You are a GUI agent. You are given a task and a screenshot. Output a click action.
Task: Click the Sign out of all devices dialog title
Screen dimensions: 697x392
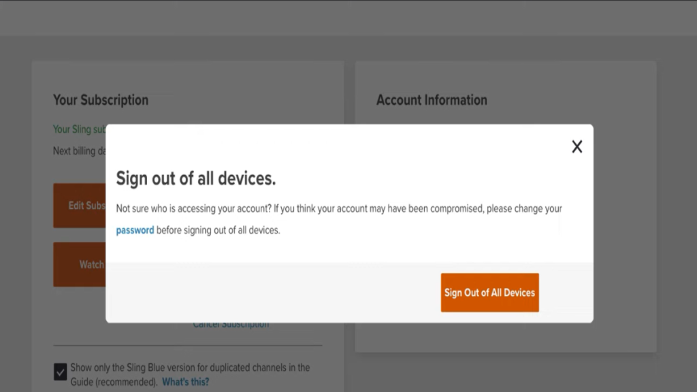[x=196, y=178]
